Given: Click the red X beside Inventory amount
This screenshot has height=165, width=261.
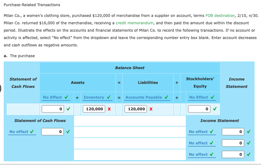Looking at the screenshot, I should tap(109, 109).
